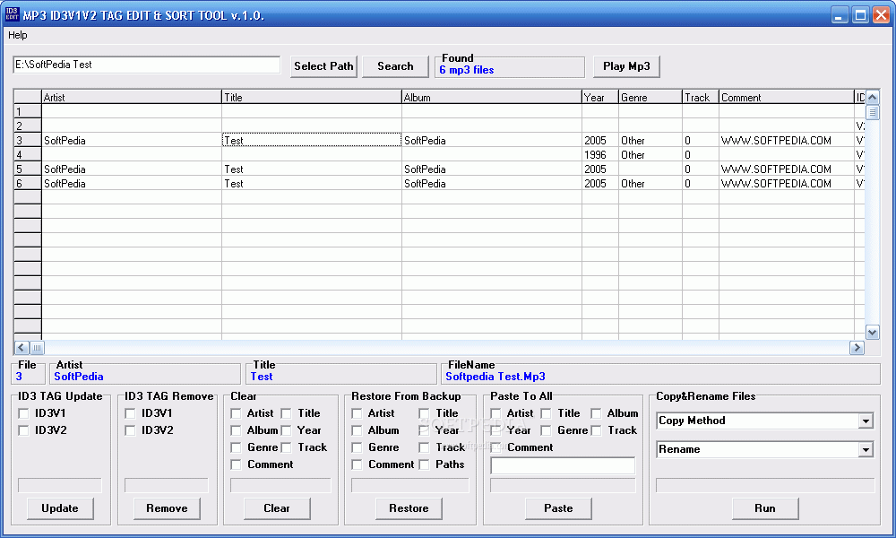Select the Test title cell in row 3
Viewport: 896px width, 538px height.
tap(312, 140)
